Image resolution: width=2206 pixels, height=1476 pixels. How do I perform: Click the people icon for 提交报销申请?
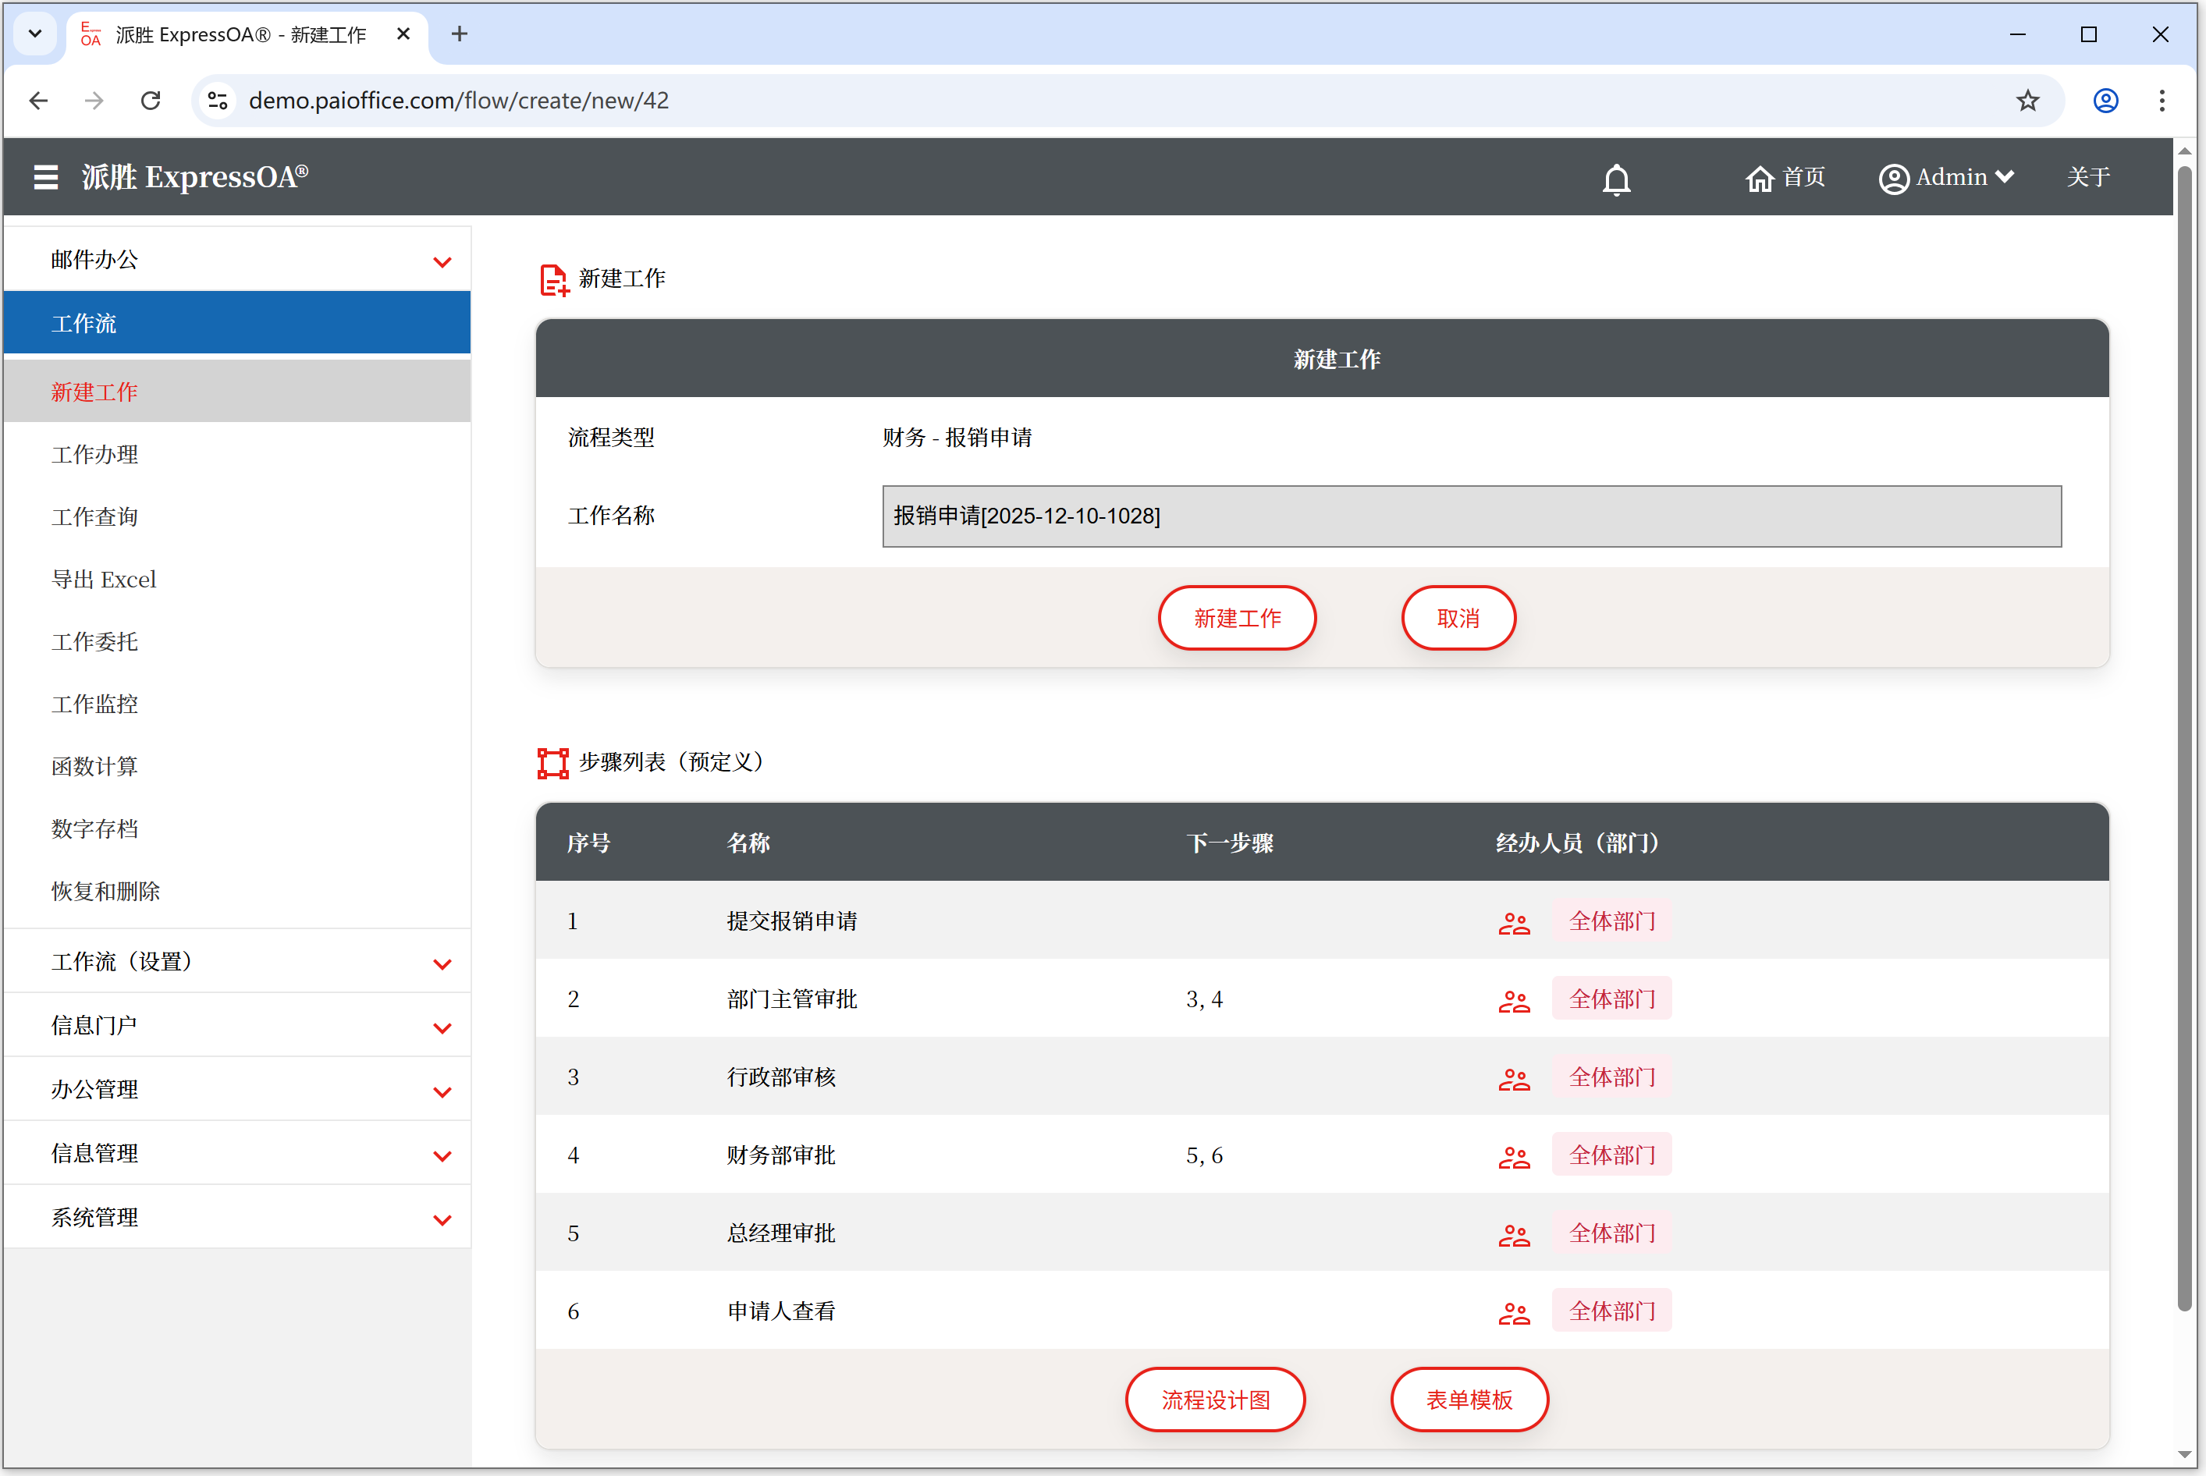coord(1513,922)
